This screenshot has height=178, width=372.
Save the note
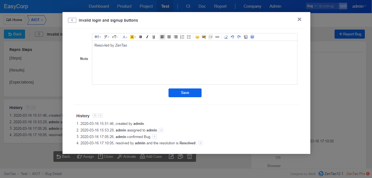tap(185, 93)
